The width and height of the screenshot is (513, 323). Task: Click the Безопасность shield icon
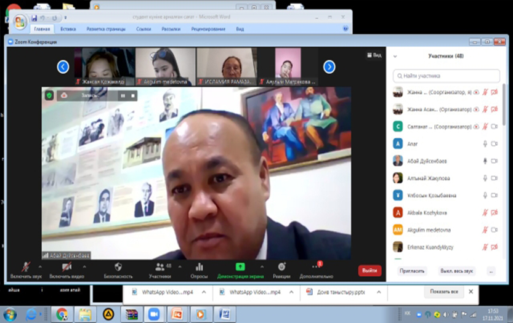(118, 267)
